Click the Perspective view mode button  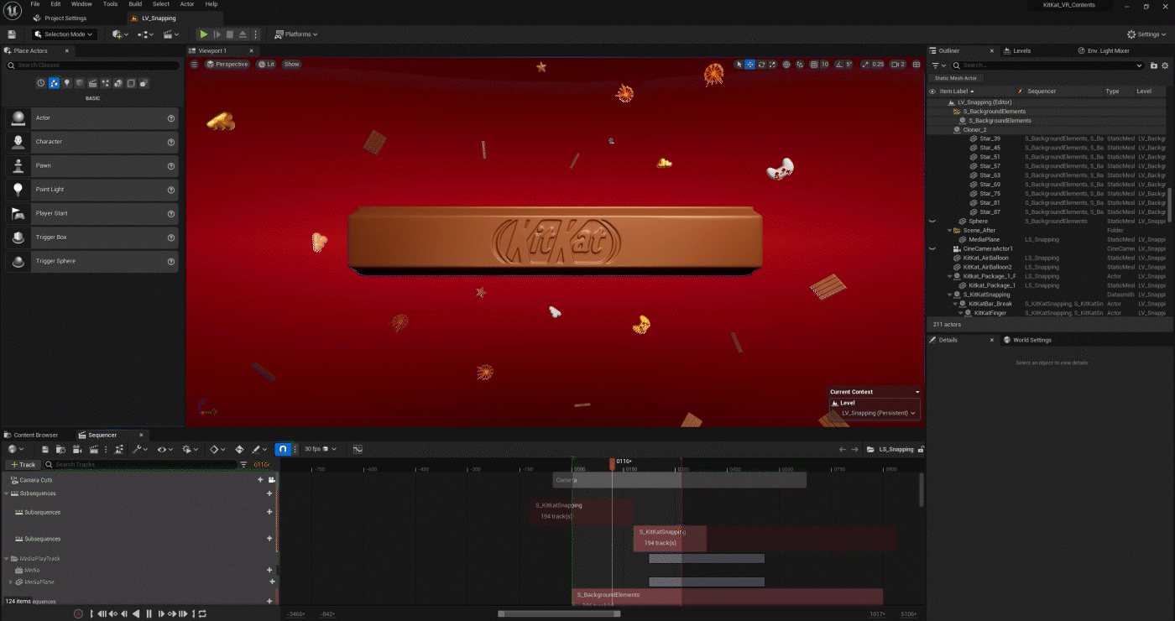[x=227, y=65]
